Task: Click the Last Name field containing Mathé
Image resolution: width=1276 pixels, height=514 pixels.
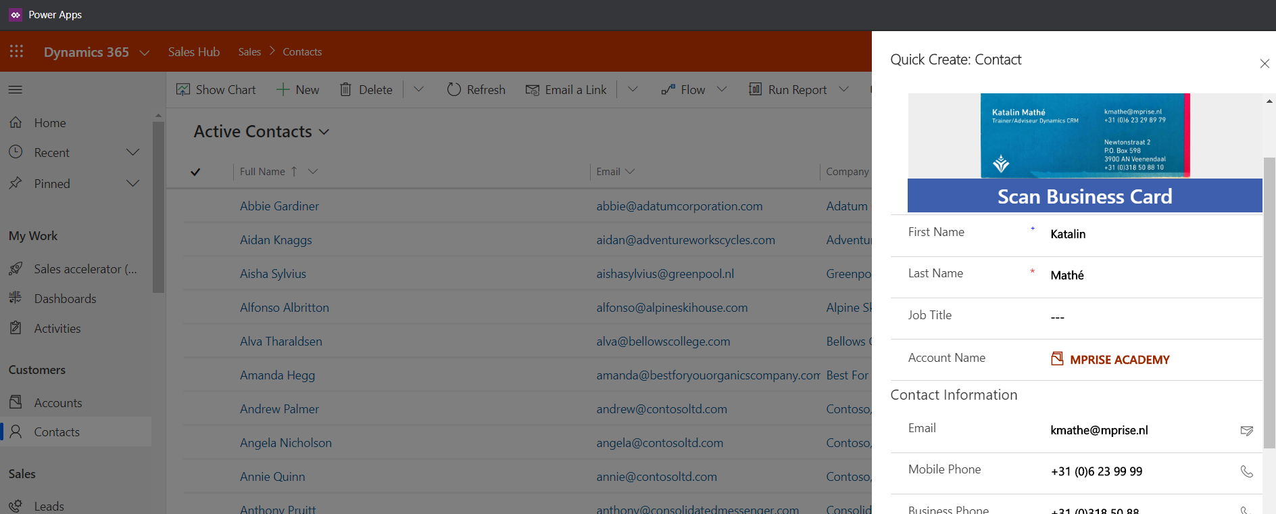Action: click(1154, 275)
